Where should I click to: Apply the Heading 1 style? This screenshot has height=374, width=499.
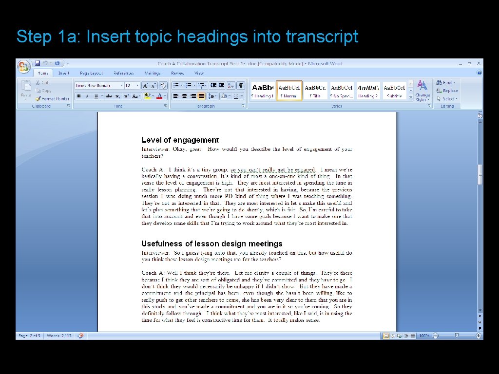coord(263,91)
